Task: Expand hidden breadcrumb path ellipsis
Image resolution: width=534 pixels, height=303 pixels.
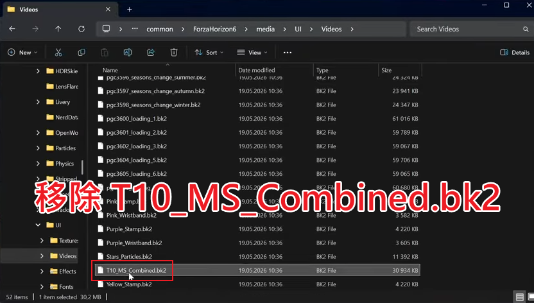Action: 135,29
